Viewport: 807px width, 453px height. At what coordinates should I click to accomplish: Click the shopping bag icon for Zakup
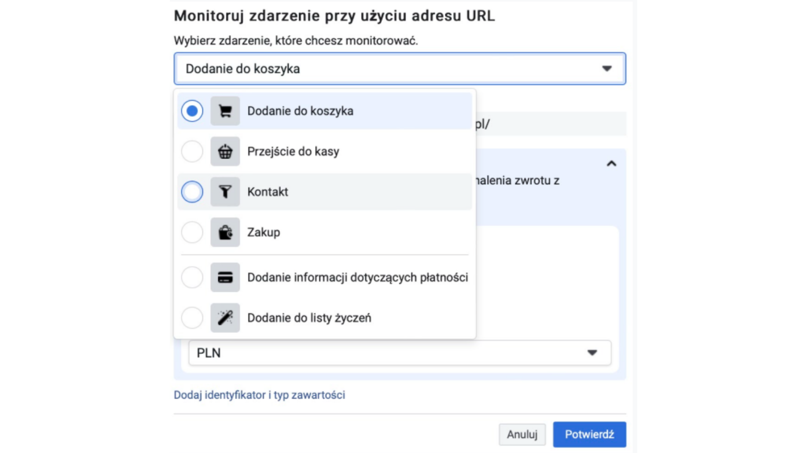pos(225,232)
